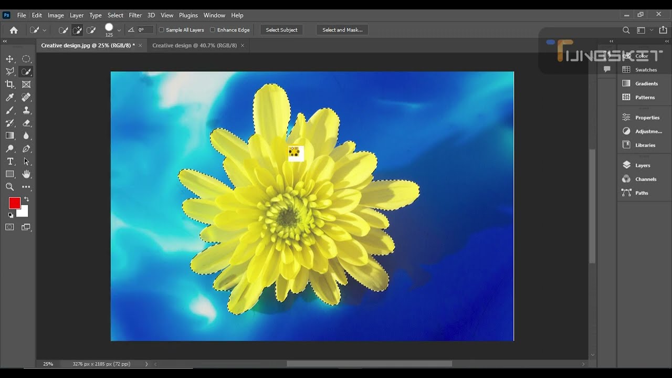Screen dimensions: 672x378
Task: Select the Spot Healing Brush tool
Action: pos(26,97)
